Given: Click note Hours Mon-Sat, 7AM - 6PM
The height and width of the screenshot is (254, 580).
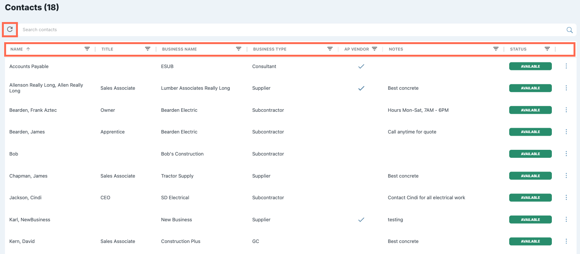Looking at the screenshot, I should click(418, 110).
